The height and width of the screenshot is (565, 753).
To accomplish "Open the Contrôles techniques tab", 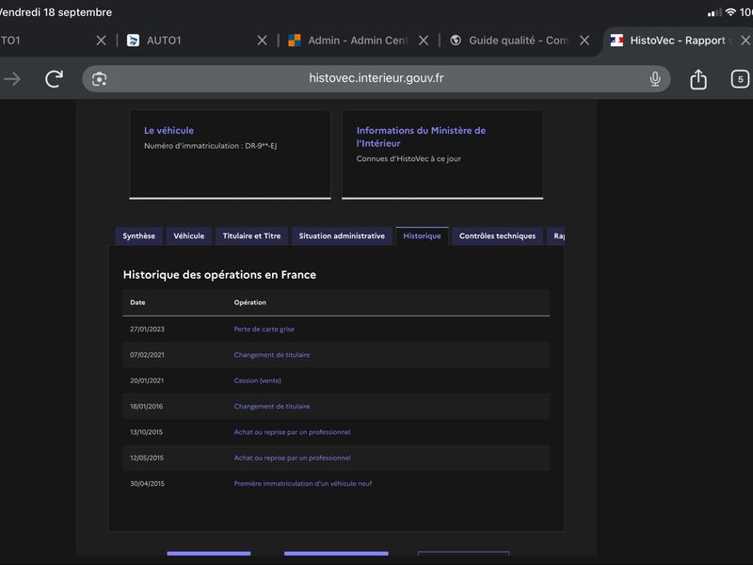I will click(x=497, y=236).
